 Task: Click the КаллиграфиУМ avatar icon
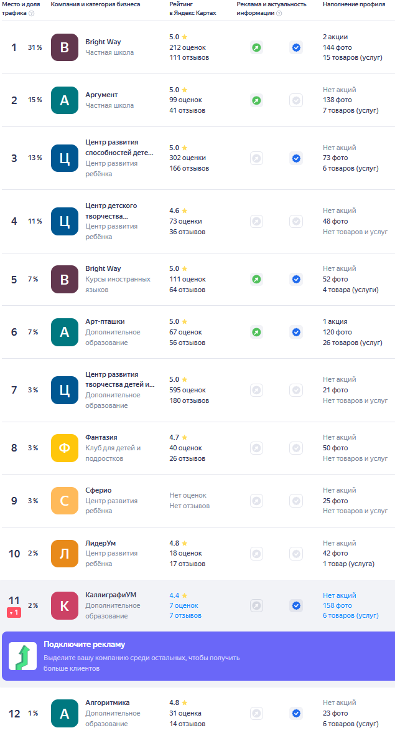click(x=65, y=606)
